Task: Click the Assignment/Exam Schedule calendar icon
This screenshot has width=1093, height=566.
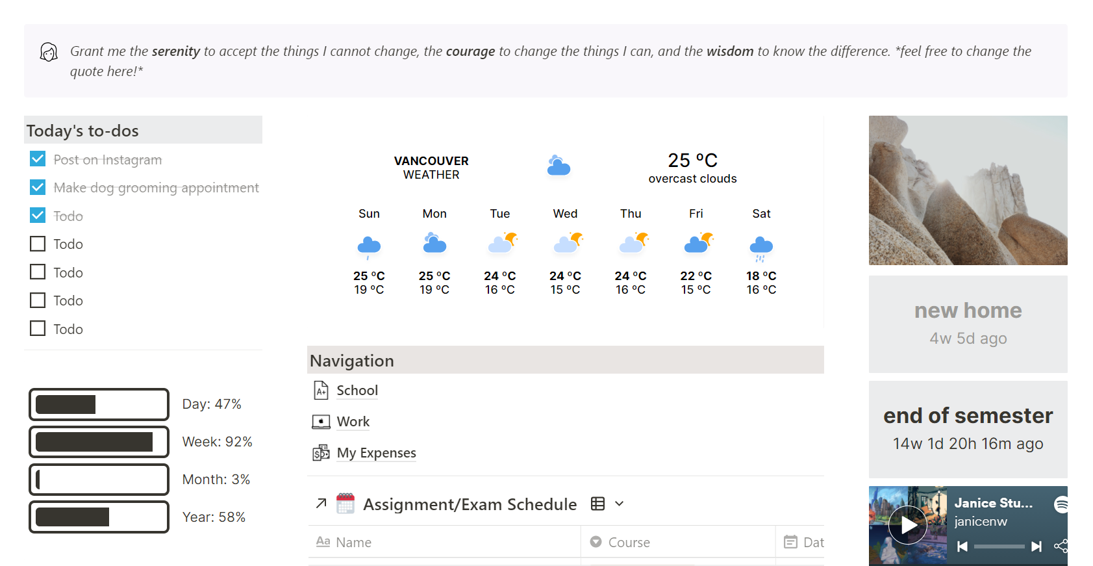Action: (x=345, y=504)
